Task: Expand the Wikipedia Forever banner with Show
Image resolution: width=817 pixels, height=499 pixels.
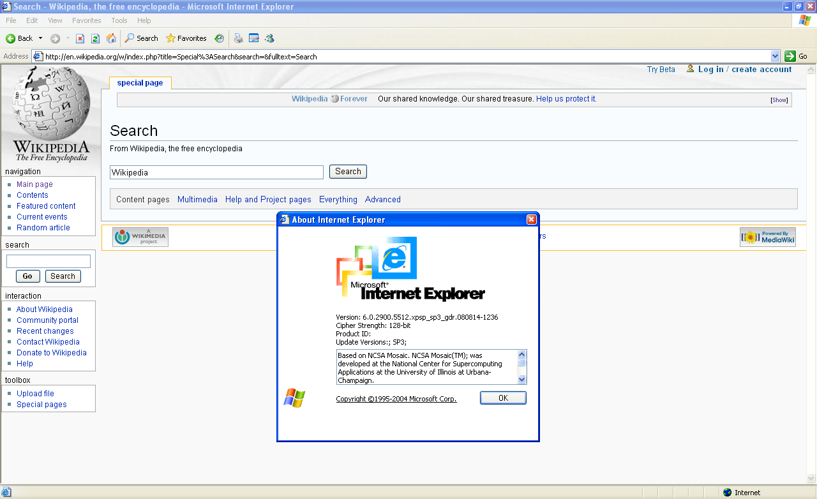Action: click(779, 100)
